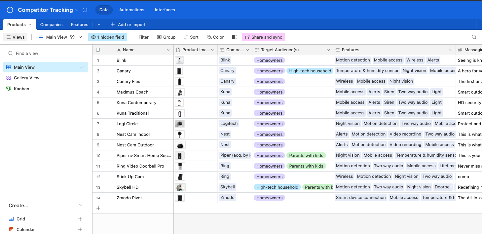Image resolution: width=482 pixels, height=234 pixels.
Task: Click the Competitor Tracking base logo icon
Action: (10, 10)
